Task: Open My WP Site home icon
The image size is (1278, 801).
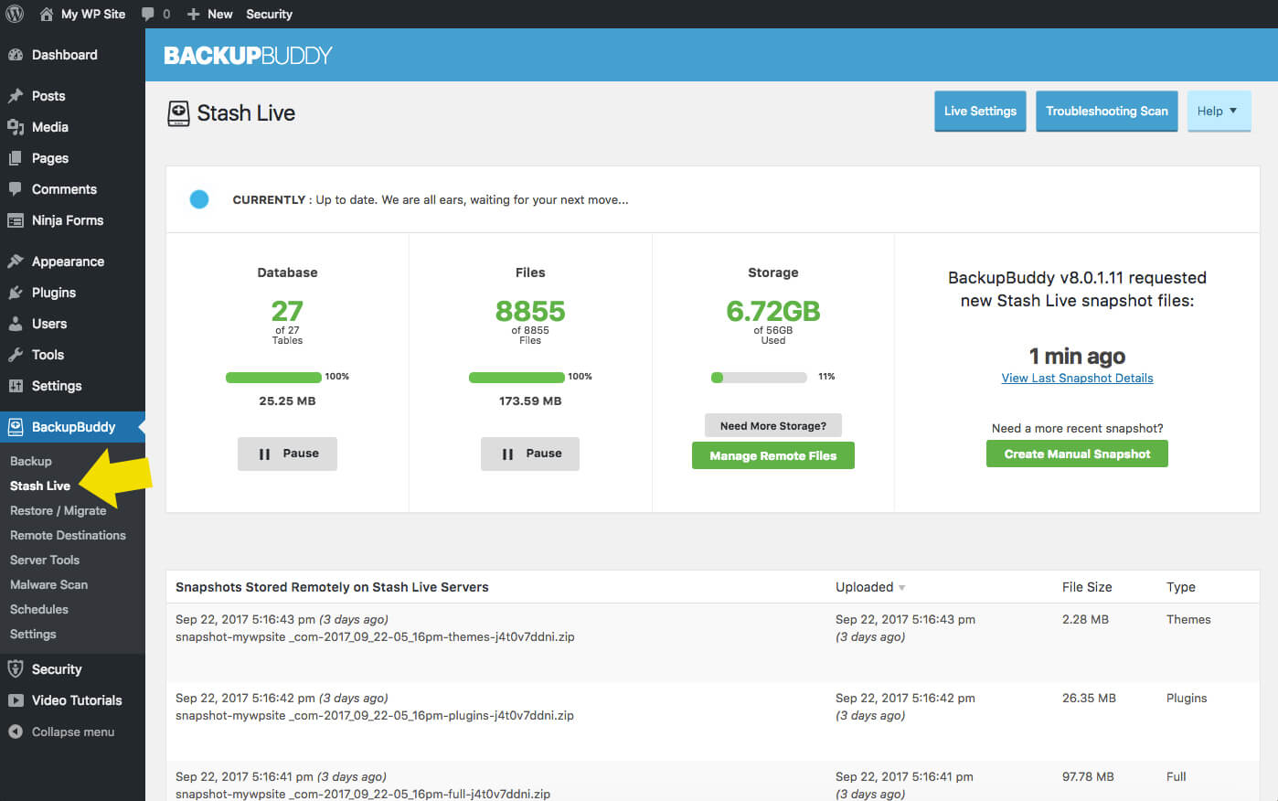Action: 47,14
